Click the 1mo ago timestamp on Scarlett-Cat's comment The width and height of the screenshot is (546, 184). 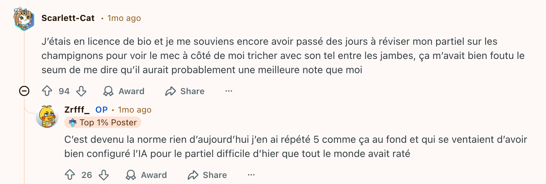[124, 18]
